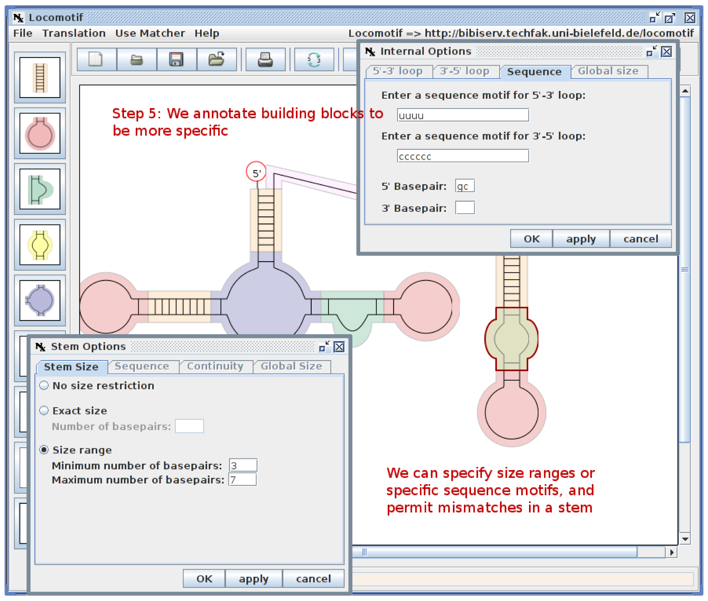Click the vertical scrollbar thumb
Image resolution: width=708 pixels, height=601 pixels.
[x=685, y=269]
